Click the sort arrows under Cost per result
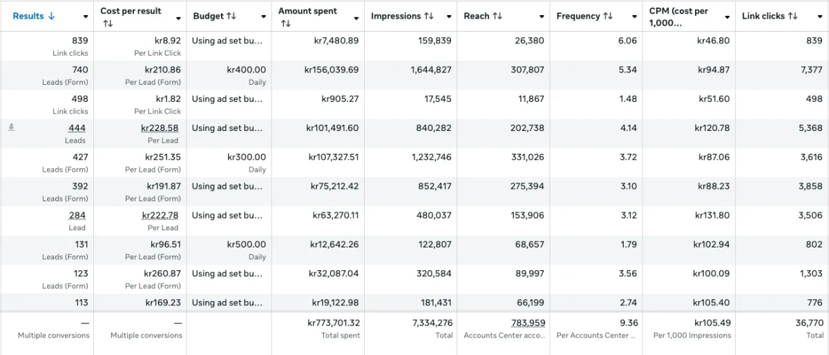This screenshot has width=829, height=355. pos(108,23)
